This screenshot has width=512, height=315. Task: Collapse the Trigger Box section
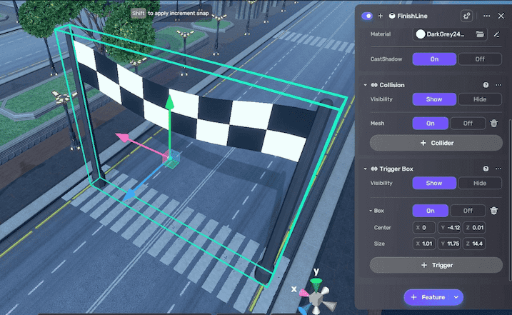(x=365, y=169)
